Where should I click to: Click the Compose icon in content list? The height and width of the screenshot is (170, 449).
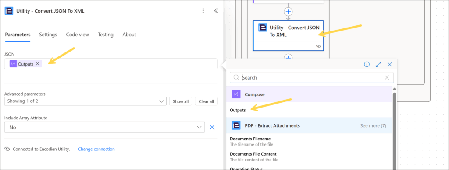[x=236, y=94]
